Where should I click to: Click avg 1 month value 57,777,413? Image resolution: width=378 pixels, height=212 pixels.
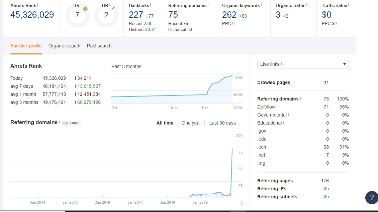tap(54, 94)
